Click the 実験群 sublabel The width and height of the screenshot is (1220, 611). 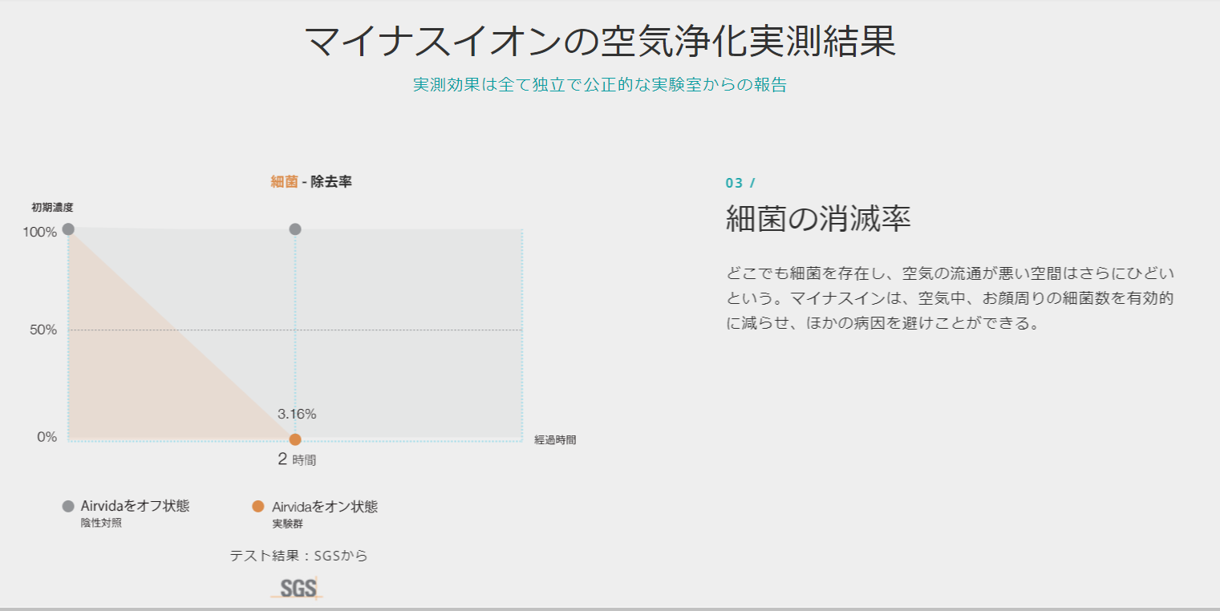pos(288,524)
